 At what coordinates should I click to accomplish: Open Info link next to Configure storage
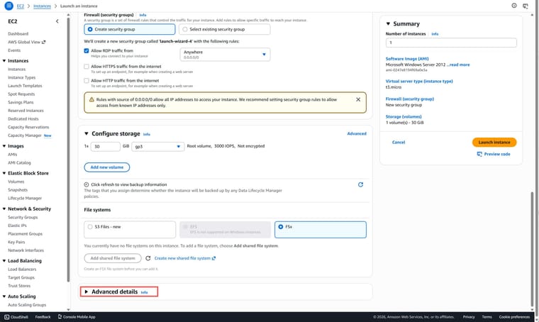[x=146, y=134]
